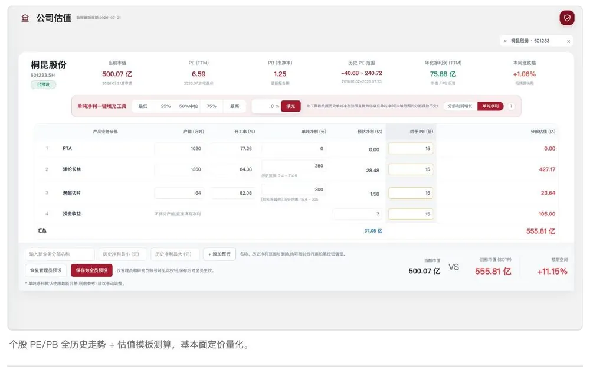Click the 历史净利最大 (元) input
The width and height of the screenshot is (590, 369).
pyautogui.click(x=175, y=254)
